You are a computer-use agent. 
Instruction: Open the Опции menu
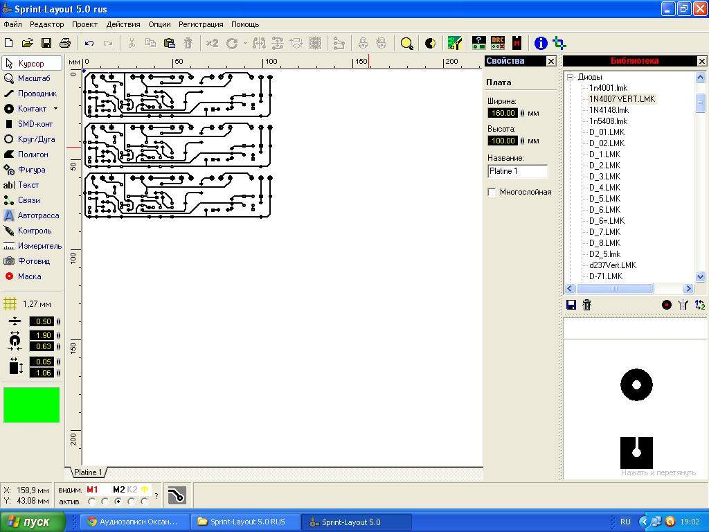tap(159, 24)
